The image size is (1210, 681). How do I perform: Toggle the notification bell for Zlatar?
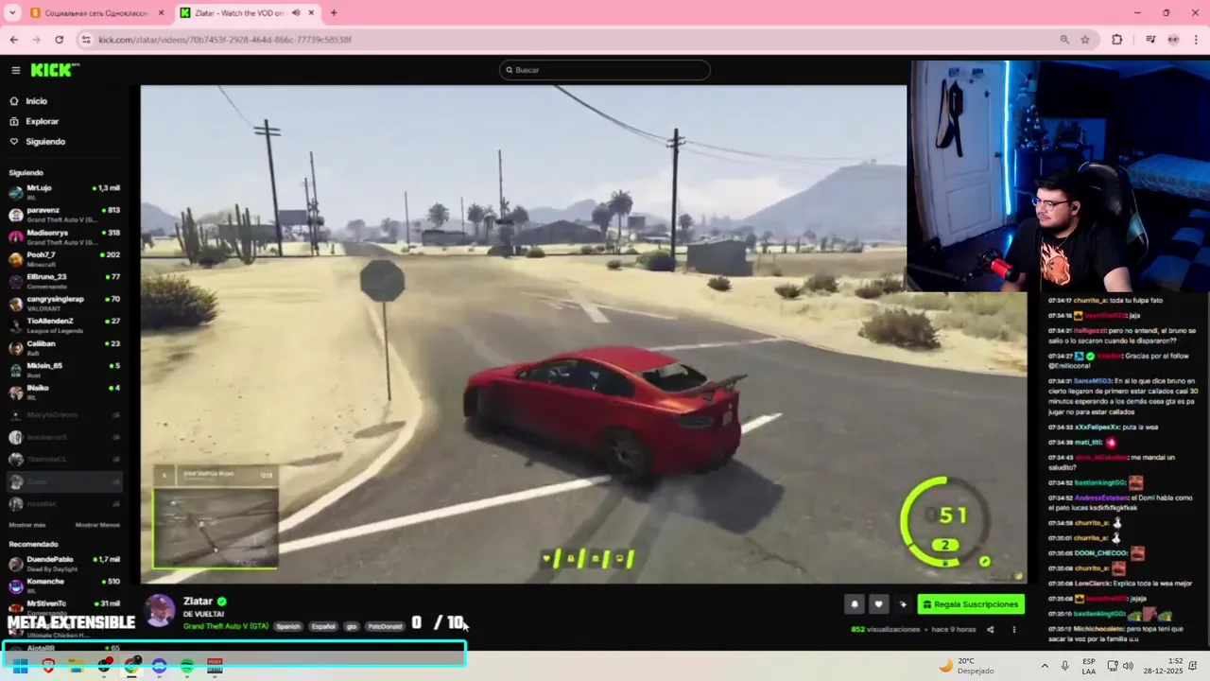(855, 604)
